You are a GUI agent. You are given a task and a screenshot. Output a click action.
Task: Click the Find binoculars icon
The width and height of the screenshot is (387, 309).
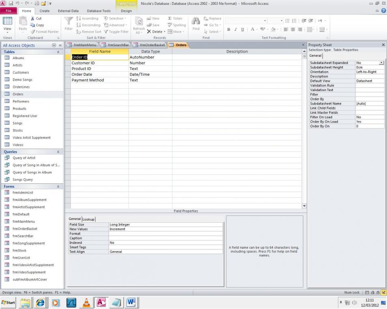[x=196, y=21]
